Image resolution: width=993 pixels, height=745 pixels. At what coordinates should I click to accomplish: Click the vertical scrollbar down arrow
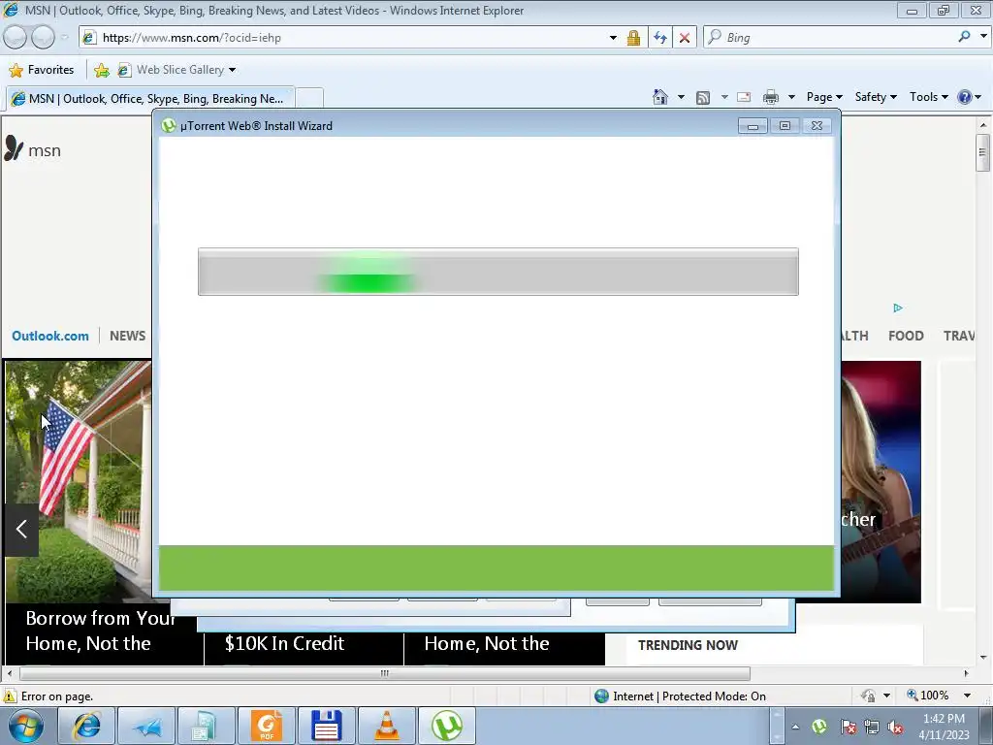(x=983, y=658)
